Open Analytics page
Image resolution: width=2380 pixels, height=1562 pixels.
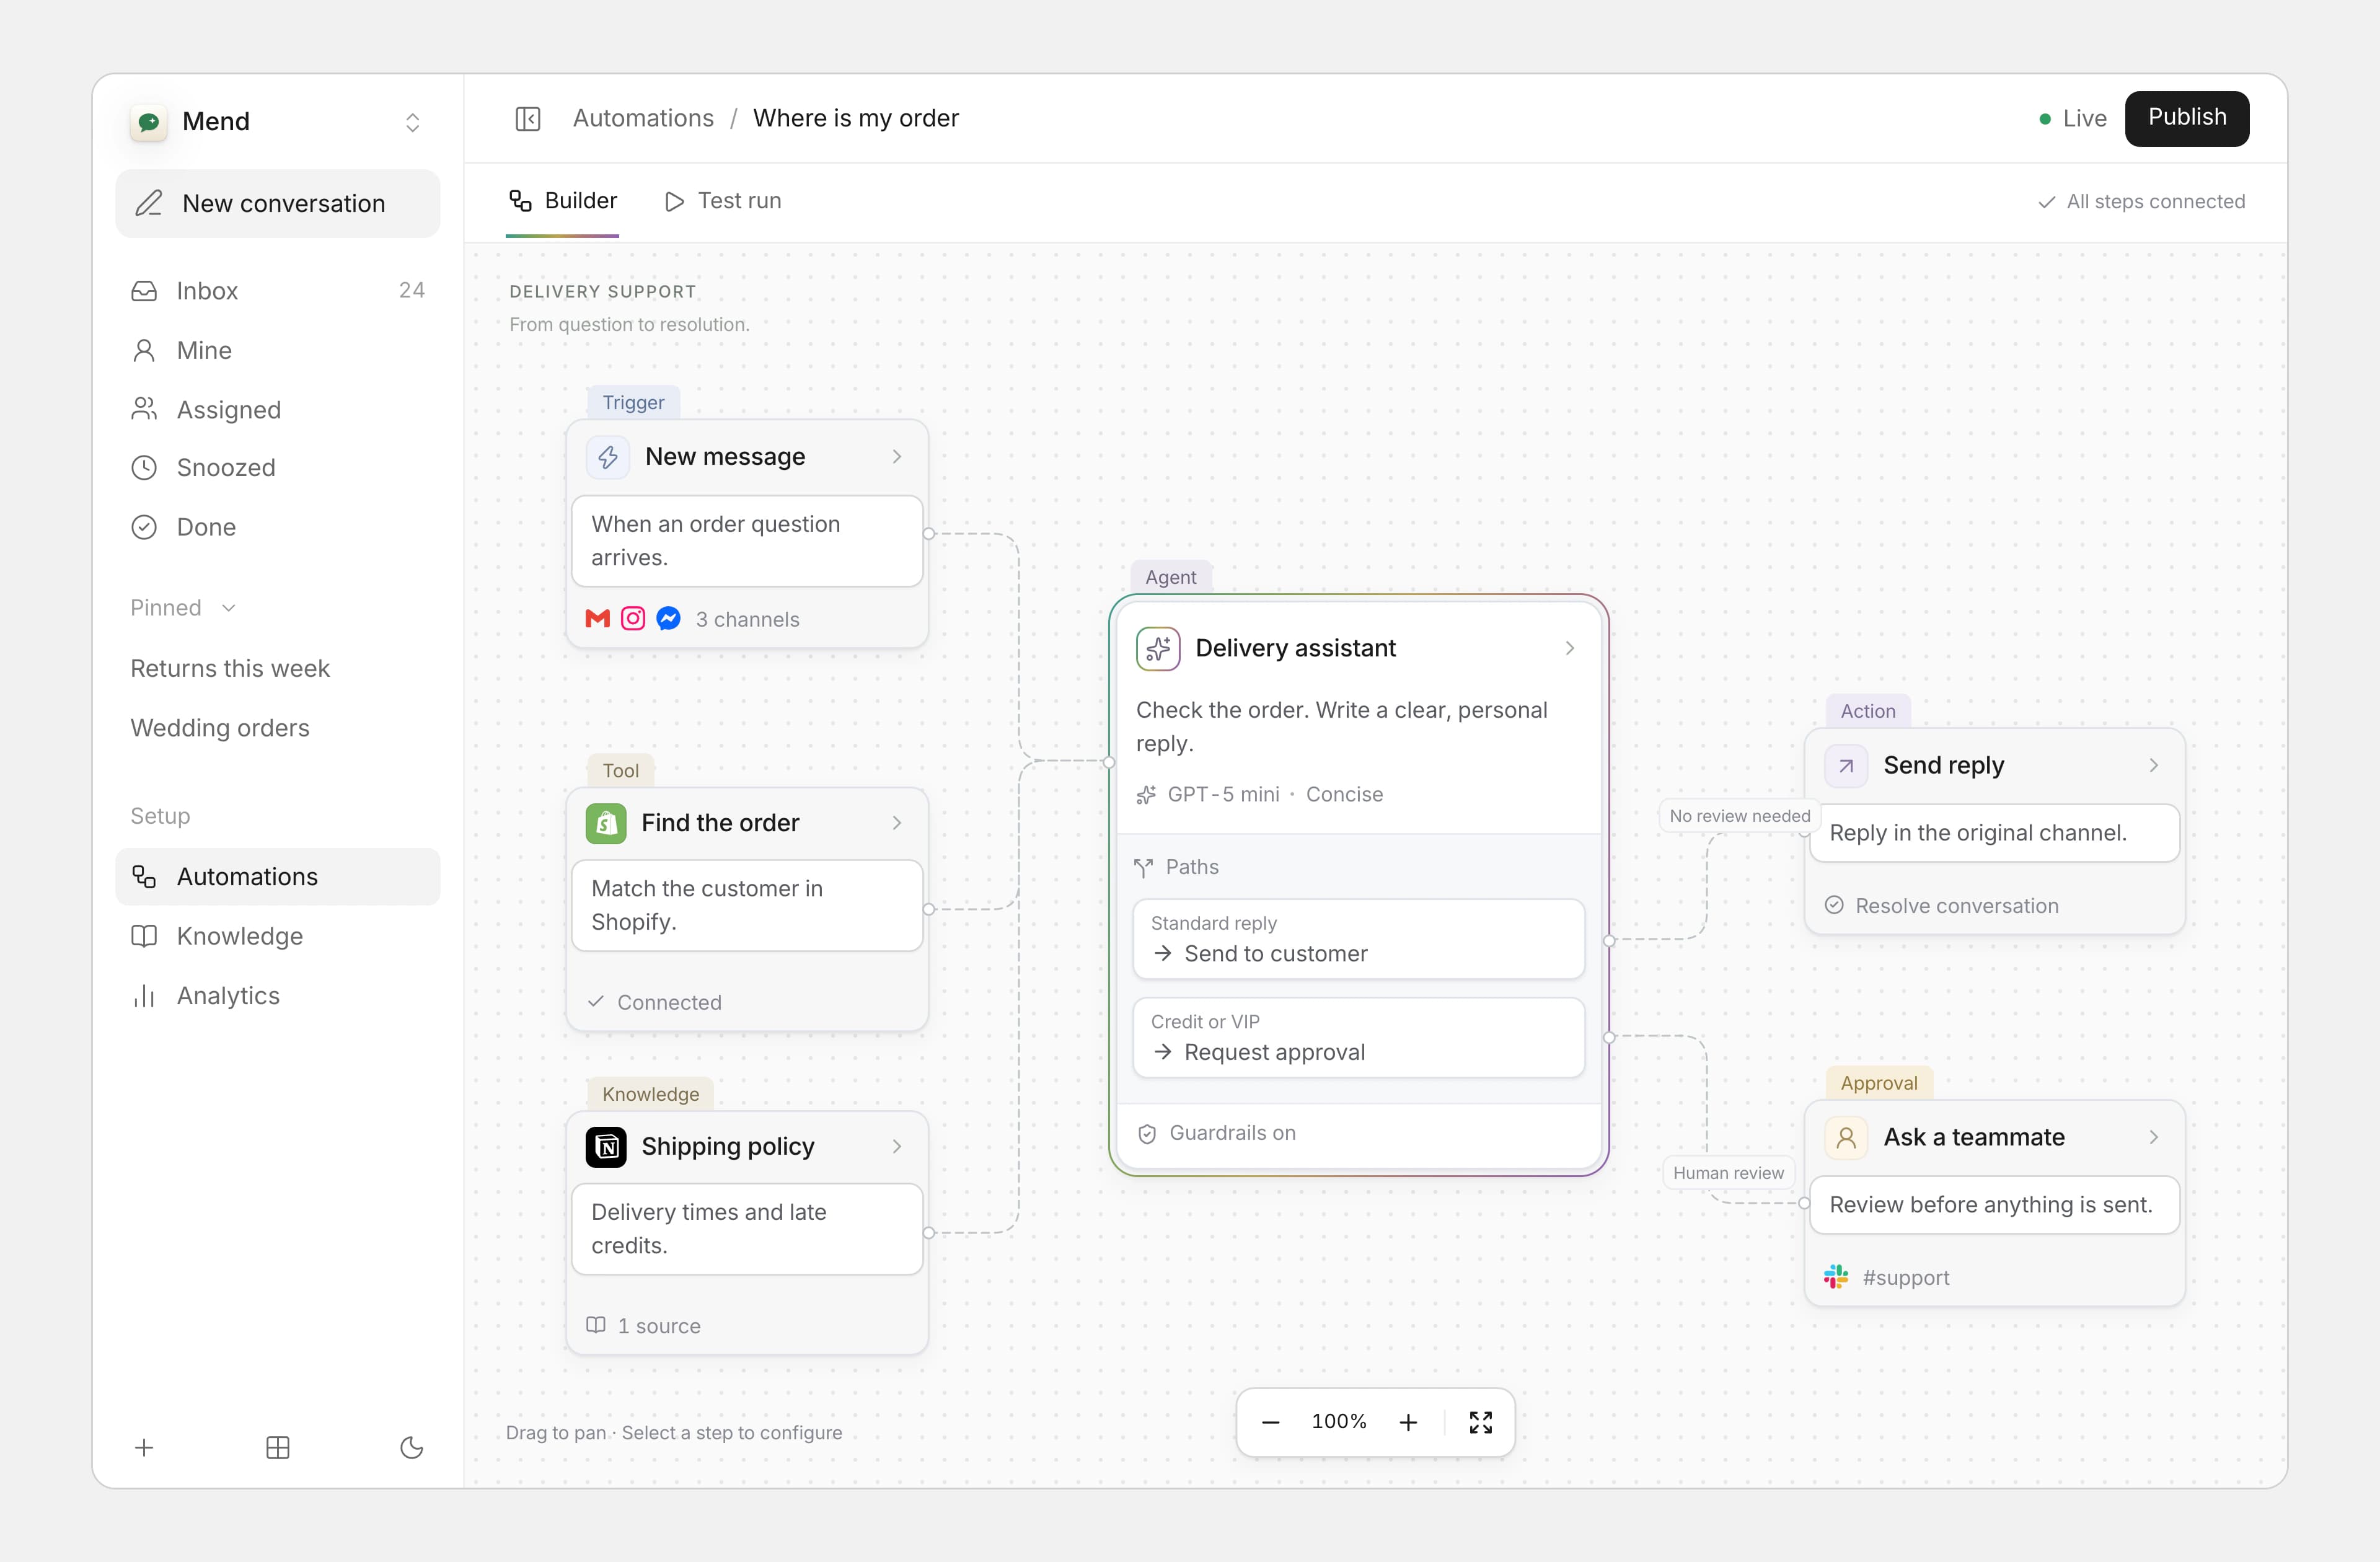(277, 996)
